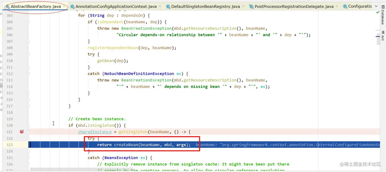Click the BeansException type on line 325
Screen dimensions: 386x172
[x=121, y=158]
